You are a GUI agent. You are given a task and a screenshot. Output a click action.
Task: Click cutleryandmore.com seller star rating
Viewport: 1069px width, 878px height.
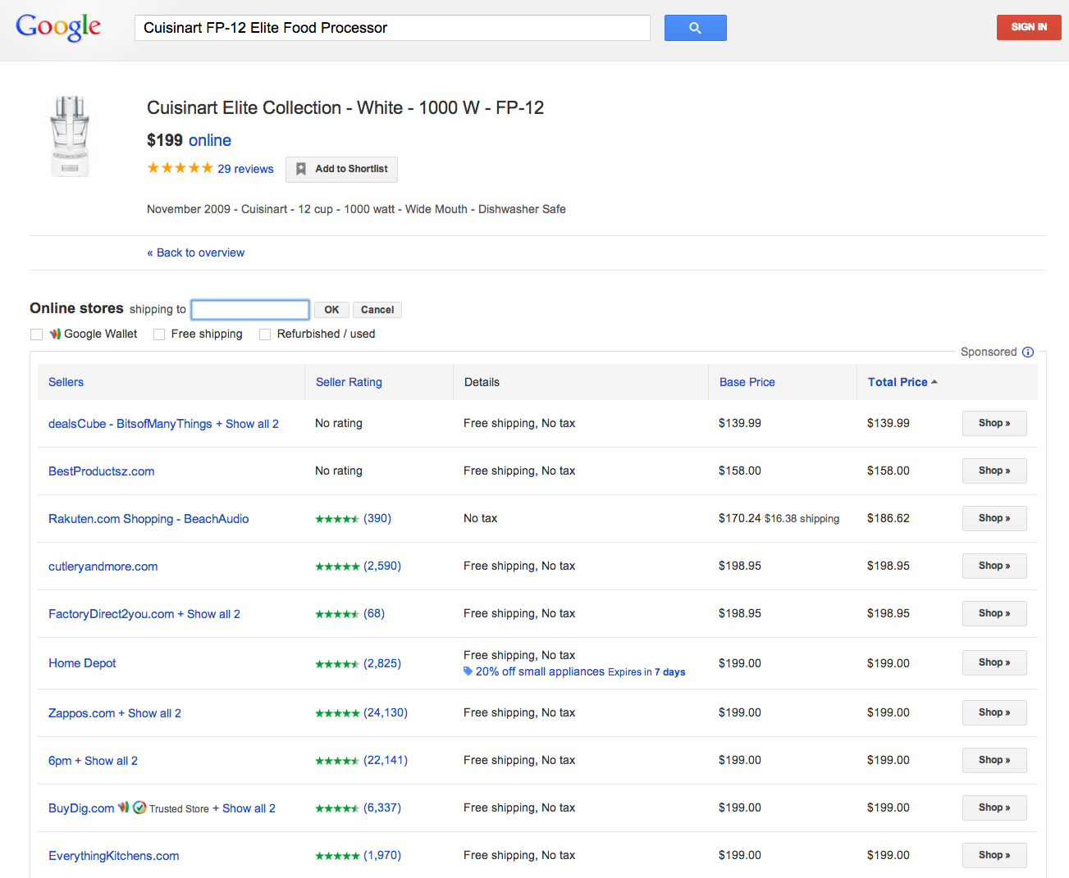click(x=337, y=566)
